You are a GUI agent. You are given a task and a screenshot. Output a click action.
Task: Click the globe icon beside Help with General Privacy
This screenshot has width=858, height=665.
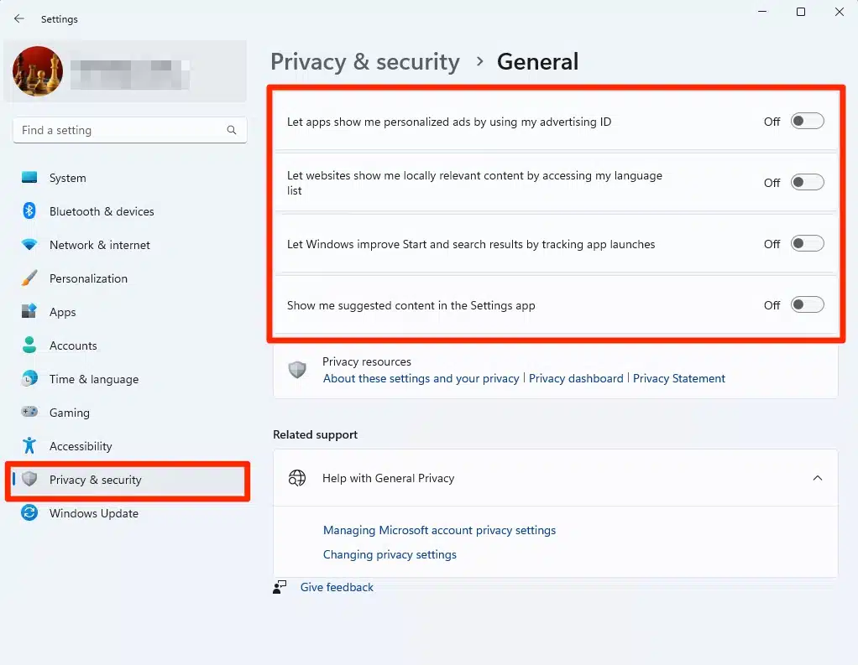tap(297, 478)
